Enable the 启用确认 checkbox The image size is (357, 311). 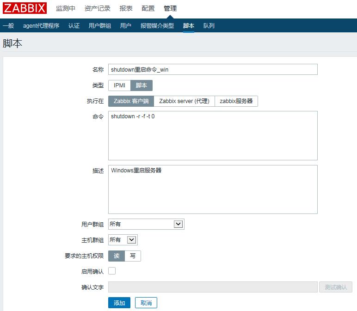click(x=112, y=271)
